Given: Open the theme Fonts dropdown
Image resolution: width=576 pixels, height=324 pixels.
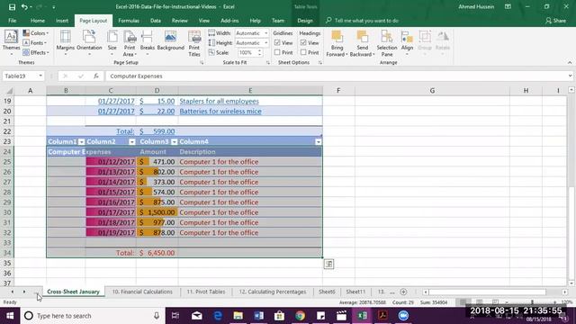Looking at the screenshot, I should (35, 43).
